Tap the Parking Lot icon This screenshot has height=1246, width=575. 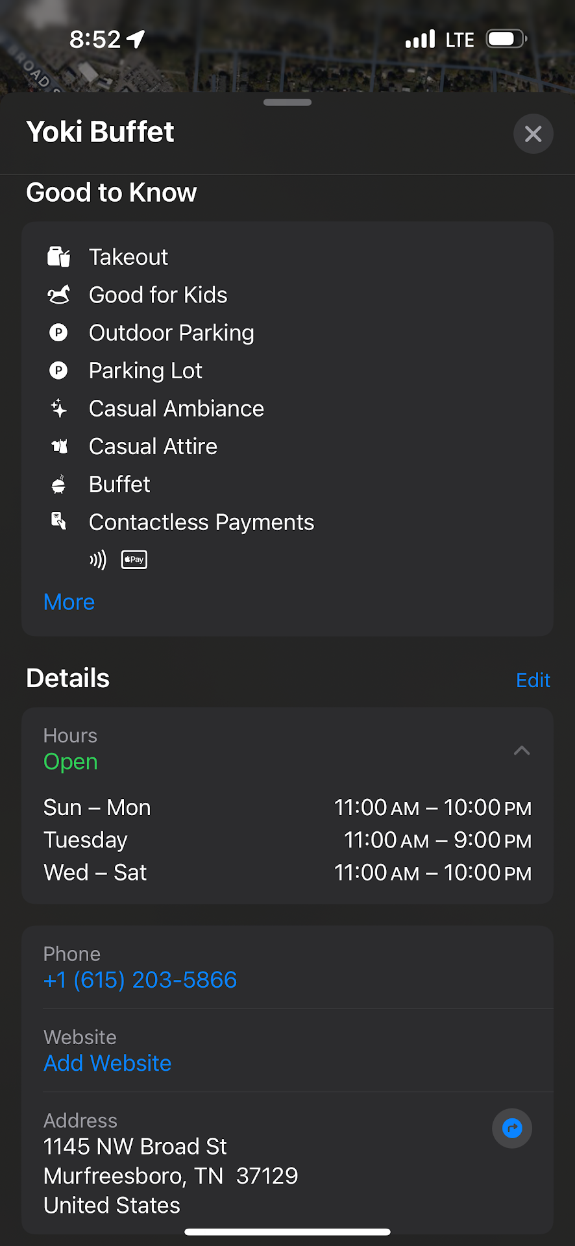coord(58,371)
